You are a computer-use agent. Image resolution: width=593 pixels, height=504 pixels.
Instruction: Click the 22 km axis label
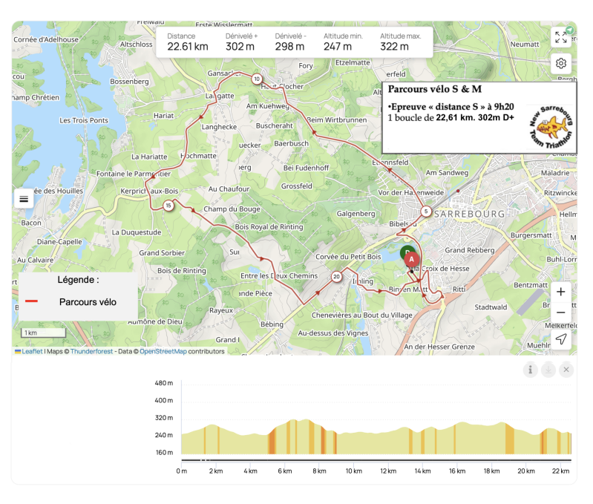560,471
